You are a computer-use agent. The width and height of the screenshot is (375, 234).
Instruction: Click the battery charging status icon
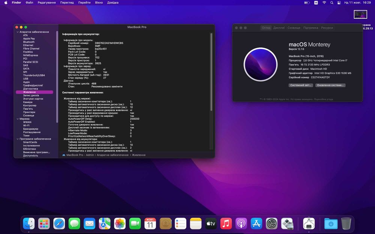[x=307, y=3]
